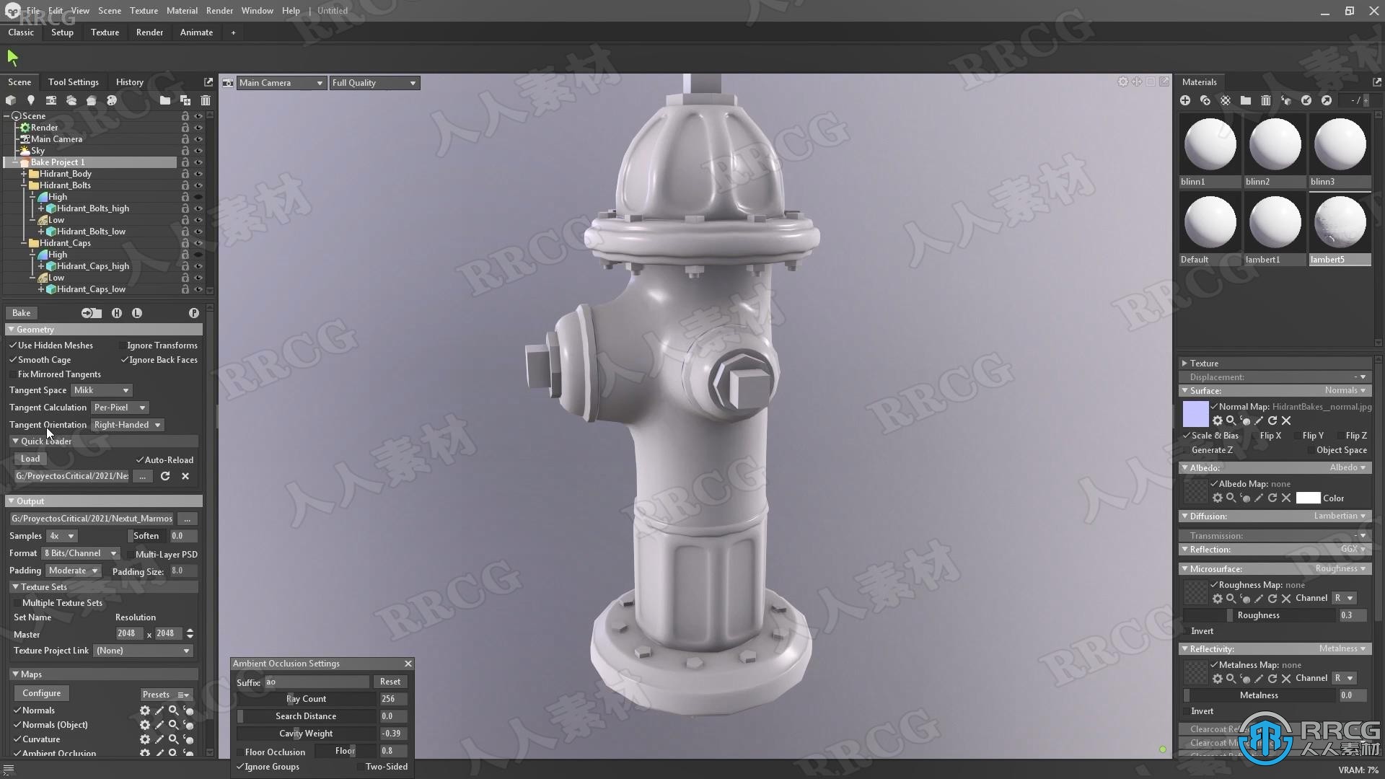Select Hidrant_Caps_low in scene outliner
Viewport: 1385px width, 779px height.
[92, 289]
